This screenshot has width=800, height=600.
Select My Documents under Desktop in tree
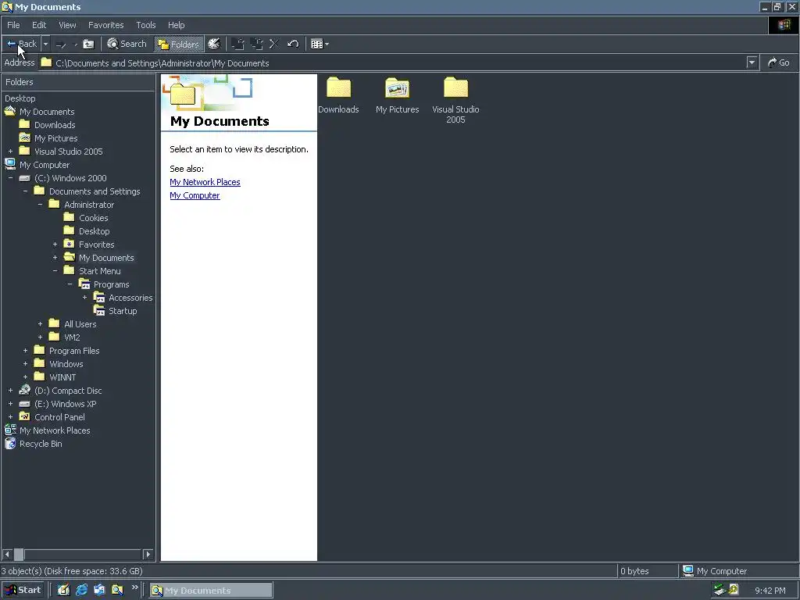tap(47, 112)
